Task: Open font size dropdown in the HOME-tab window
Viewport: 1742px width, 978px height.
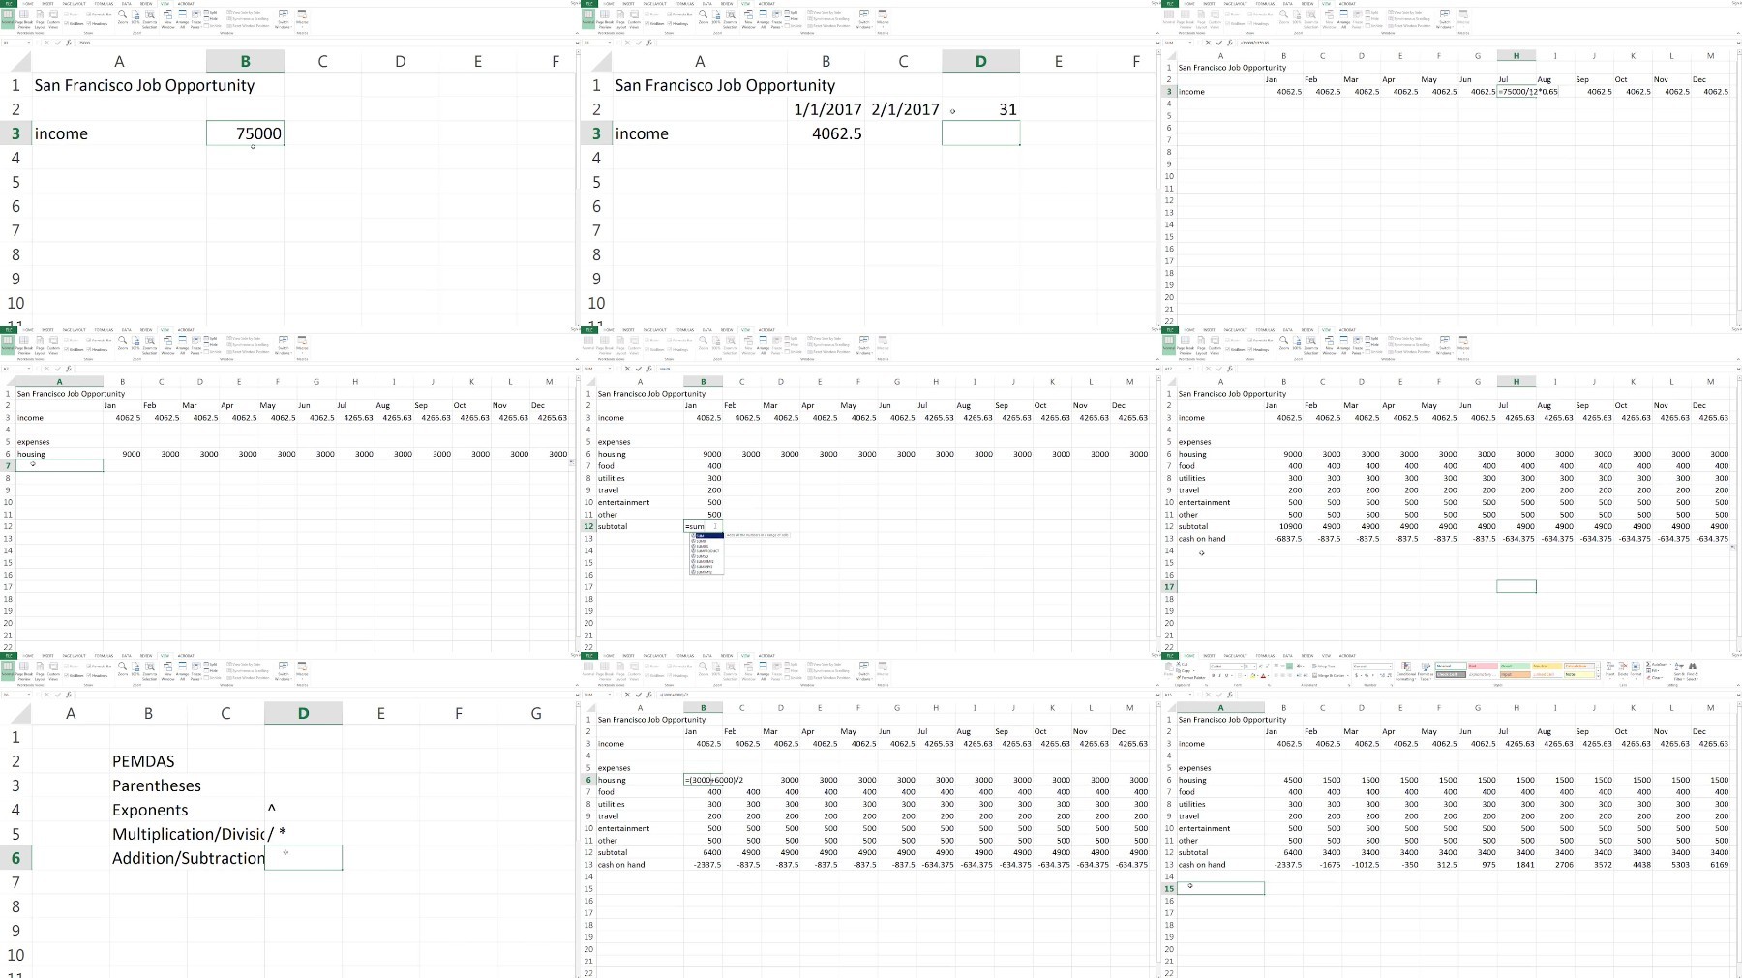Action: 1254,667
